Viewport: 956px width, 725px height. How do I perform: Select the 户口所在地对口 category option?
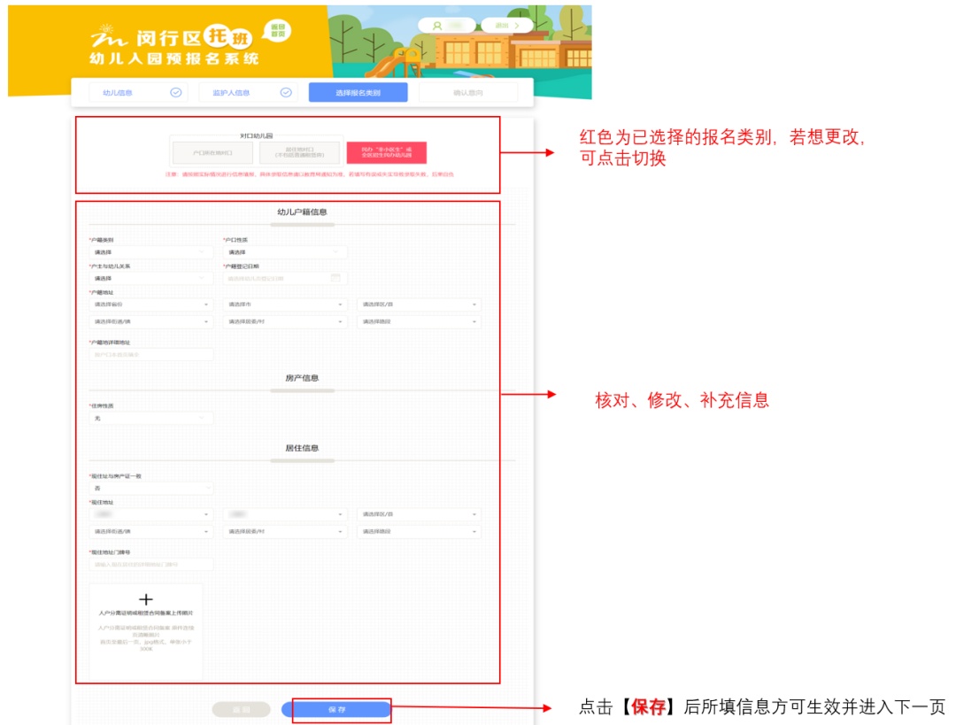[x=212, y=152]
